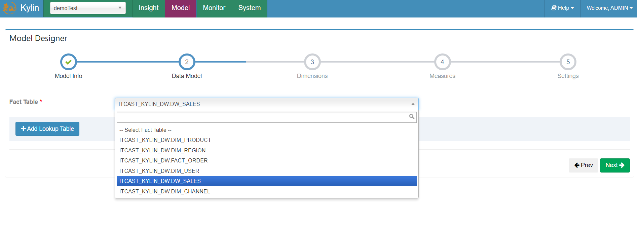Open the Welcome, ADMIN user menu
The height and width of the screenshot is (228, 637).
tap(609, 8)
